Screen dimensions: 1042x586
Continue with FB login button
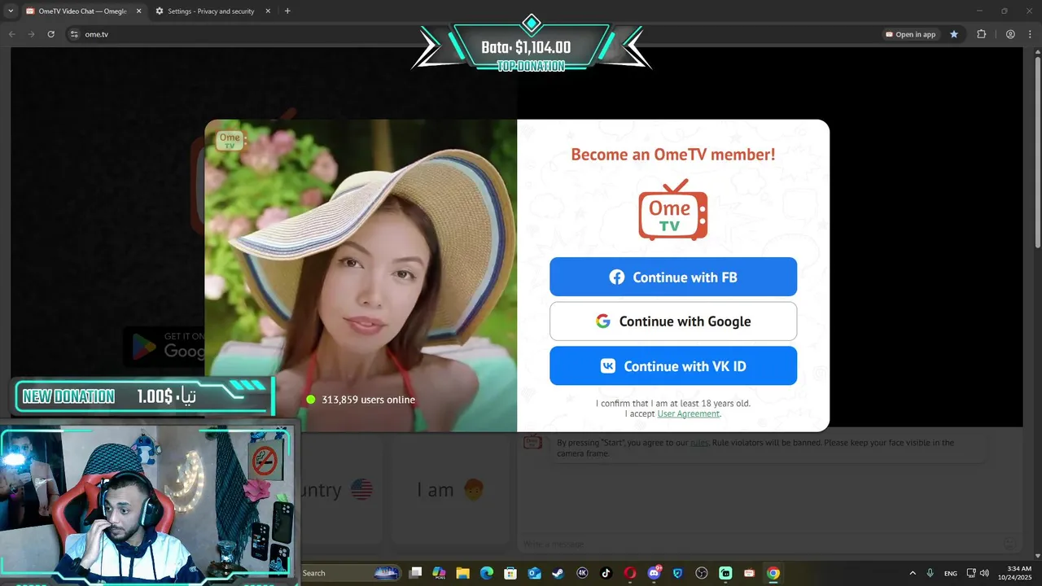coord(673,277)
